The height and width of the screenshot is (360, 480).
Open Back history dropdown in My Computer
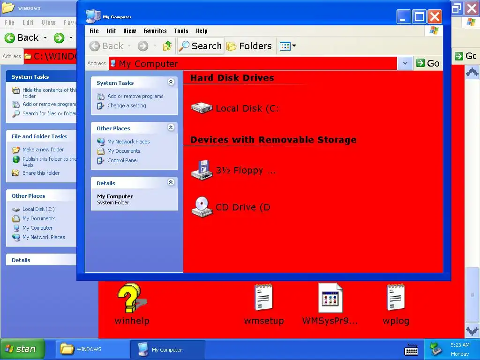coord(129,46)
